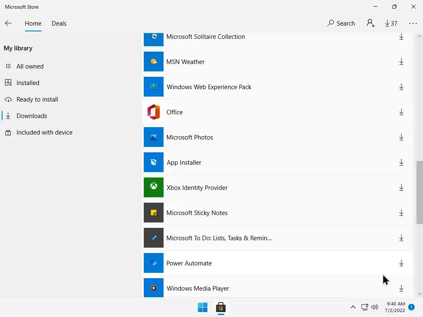Click the vertical scrollbar thumb
The image size is (423, 317).
pyautogui.click(x=419, y=192)
